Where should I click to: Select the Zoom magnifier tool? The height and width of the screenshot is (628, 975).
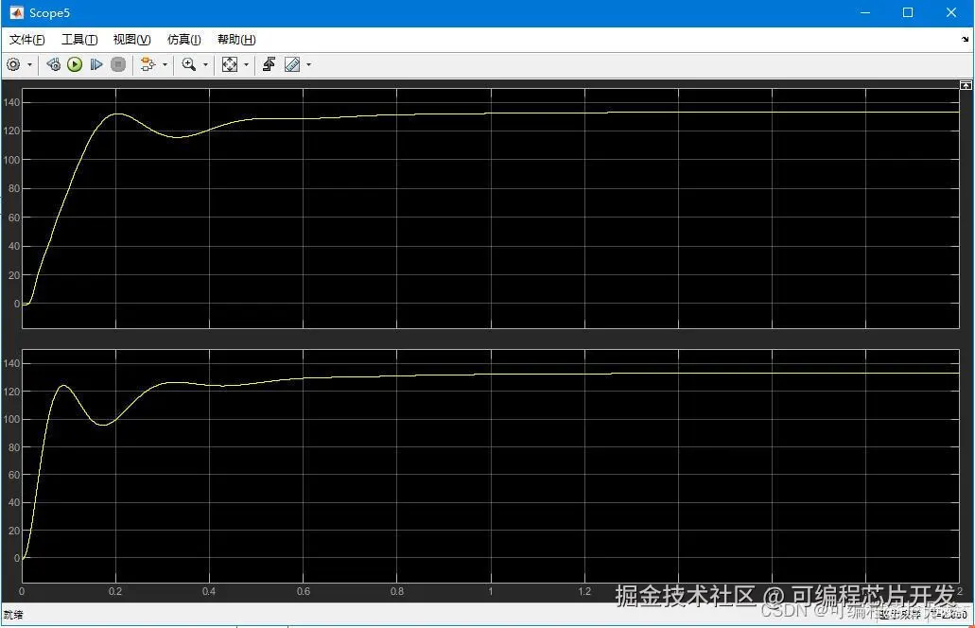(x=189, y=64)
